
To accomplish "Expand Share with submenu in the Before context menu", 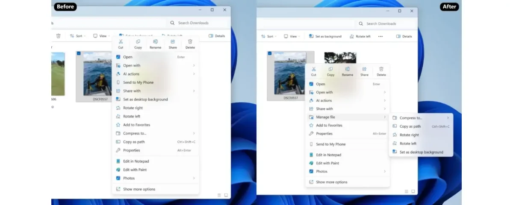I will point(156,91).
